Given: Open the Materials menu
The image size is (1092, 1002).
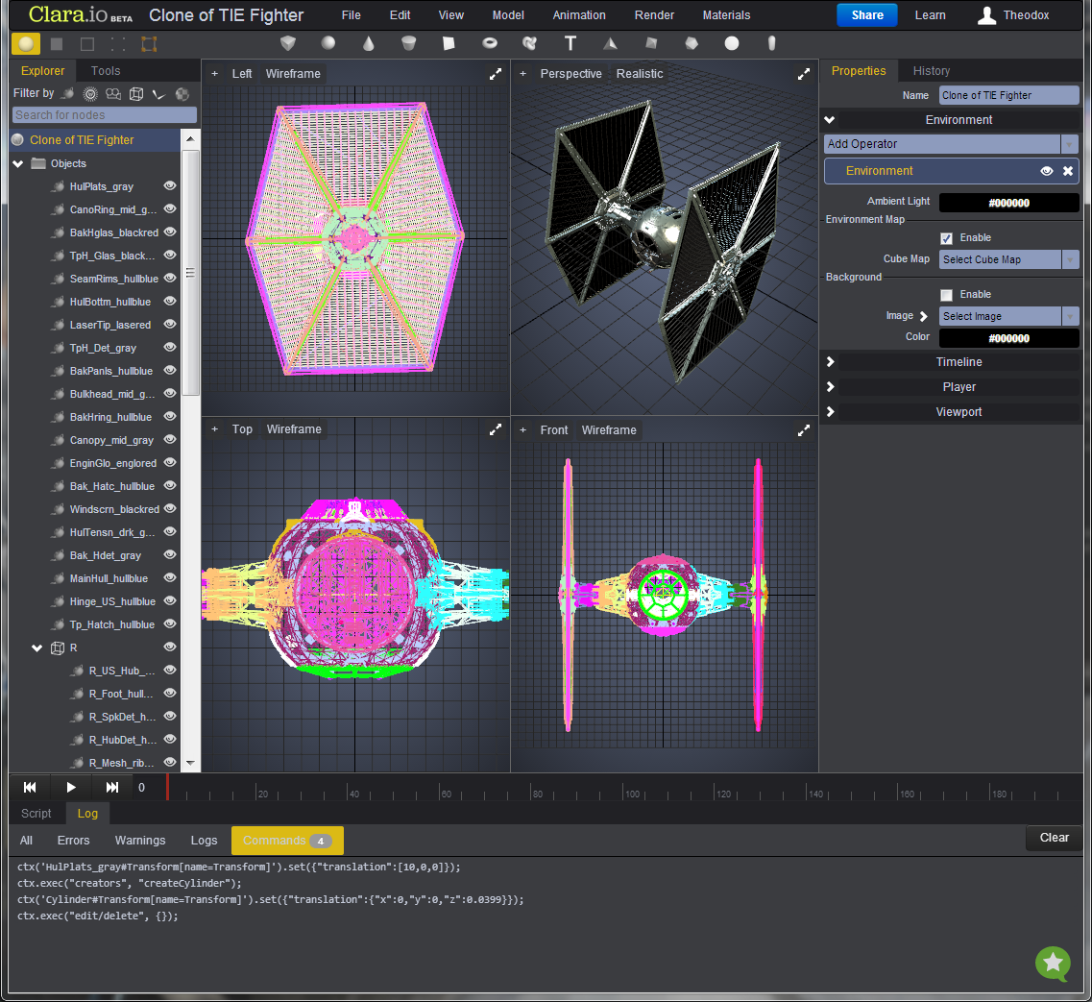Looking at the screenshot, I should click(x=726, y=15).
